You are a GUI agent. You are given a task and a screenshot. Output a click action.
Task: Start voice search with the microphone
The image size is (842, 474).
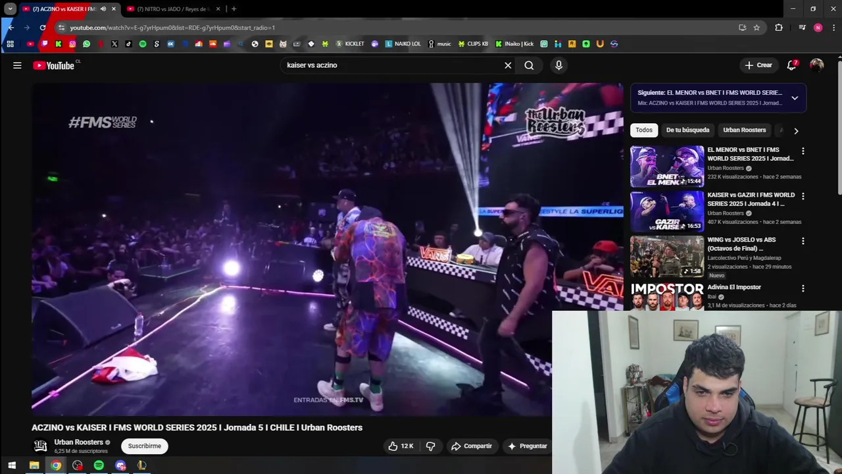[x=558, y=65]
